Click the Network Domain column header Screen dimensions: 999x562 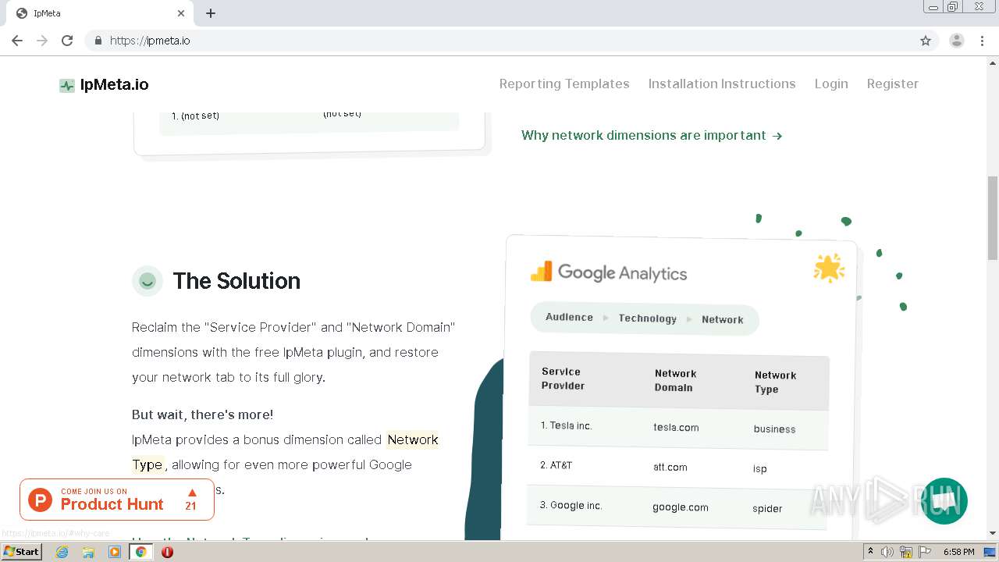tap(675, 380)
